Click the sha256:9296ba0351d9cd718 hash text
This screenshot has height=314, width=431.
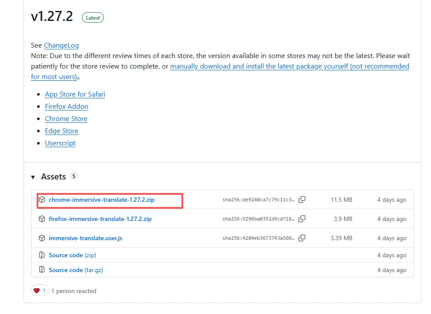point(258,219)
